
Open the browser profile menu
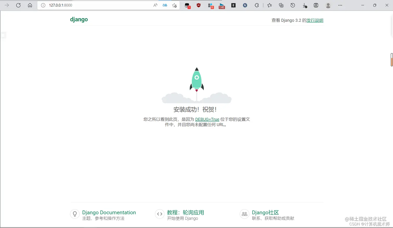click(x=328, y=5)
